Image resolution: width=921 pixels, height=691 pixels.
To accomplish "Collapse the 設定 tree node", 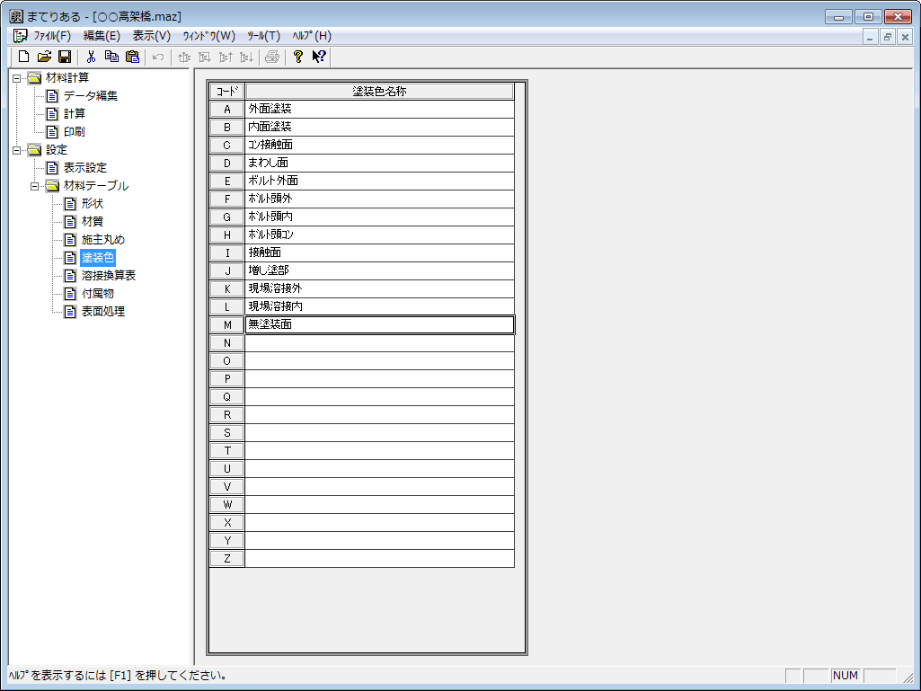I will point(16,150).
